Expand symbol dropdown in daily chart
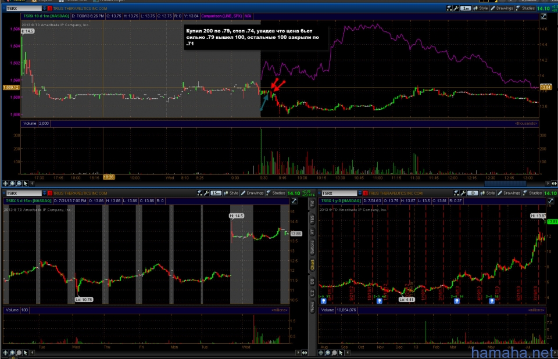This screenshot has height=359, width=558. click(360, 193)
